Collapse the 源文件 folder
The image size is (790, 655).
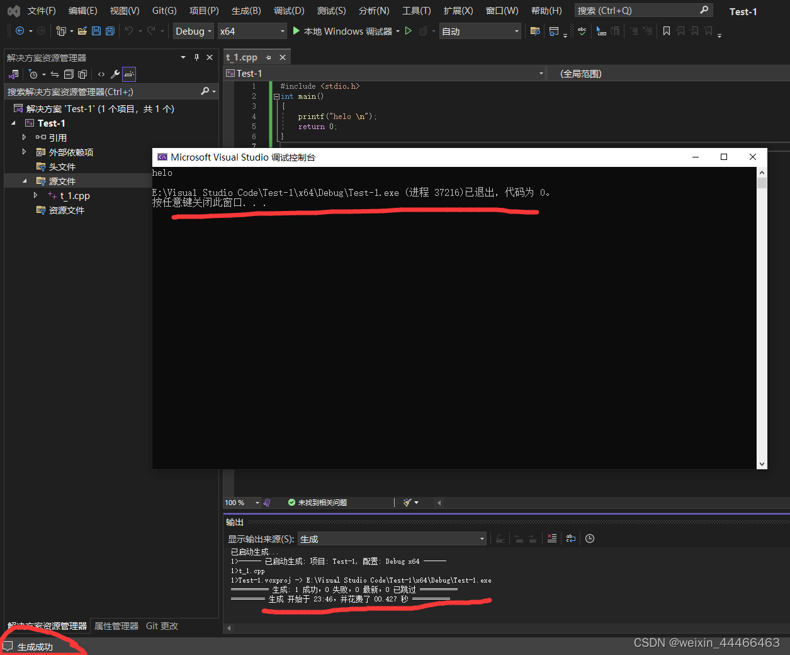tap(25, 181)
